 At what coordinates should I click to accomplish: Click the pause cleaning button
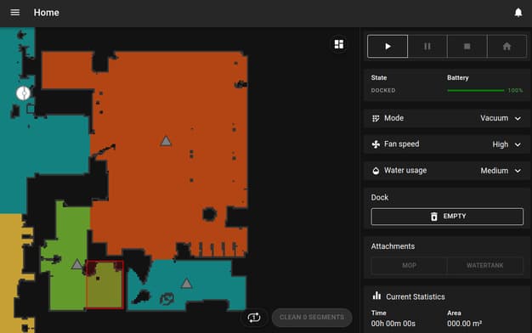pos(427,46)
